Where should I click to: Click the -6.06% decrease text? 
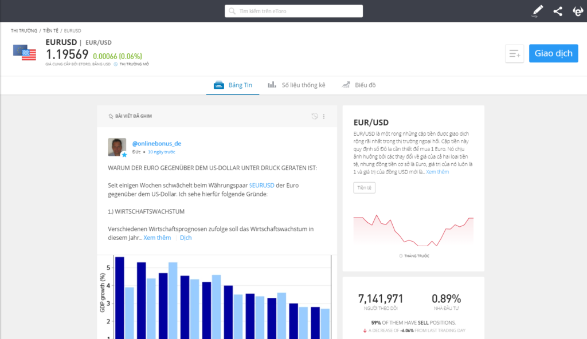[x=408, y=331]
